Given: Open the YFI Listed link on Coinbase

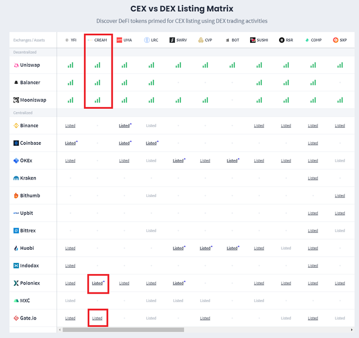Looking at the screenshot, I should [70, 143].
